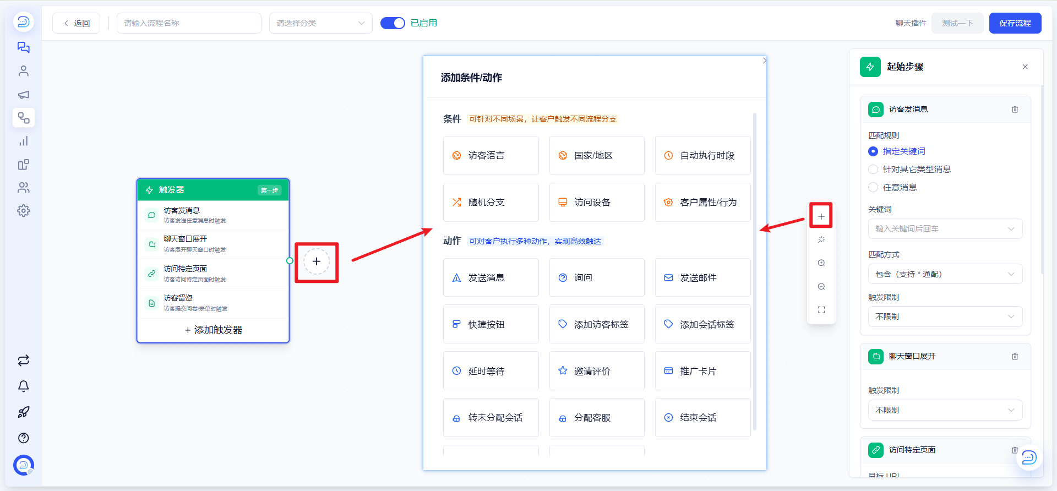Select the 任意消息 radio option
The width and height of the screenshot is (1057, 491).
[x=873, y=188]
